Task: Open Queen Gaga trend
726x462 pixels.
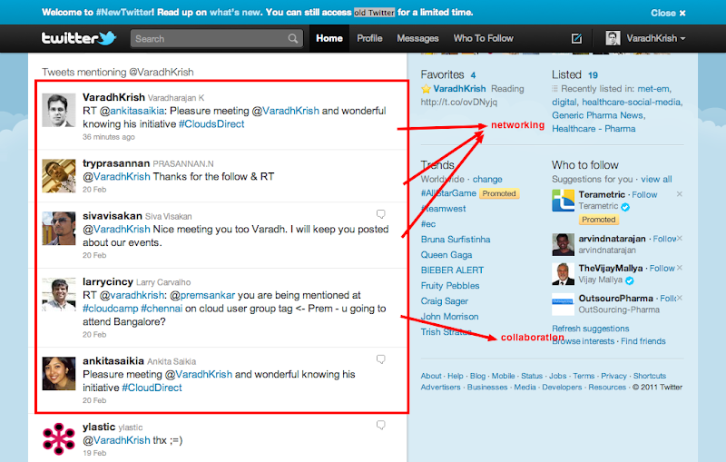Action: (x=446, y=255)
